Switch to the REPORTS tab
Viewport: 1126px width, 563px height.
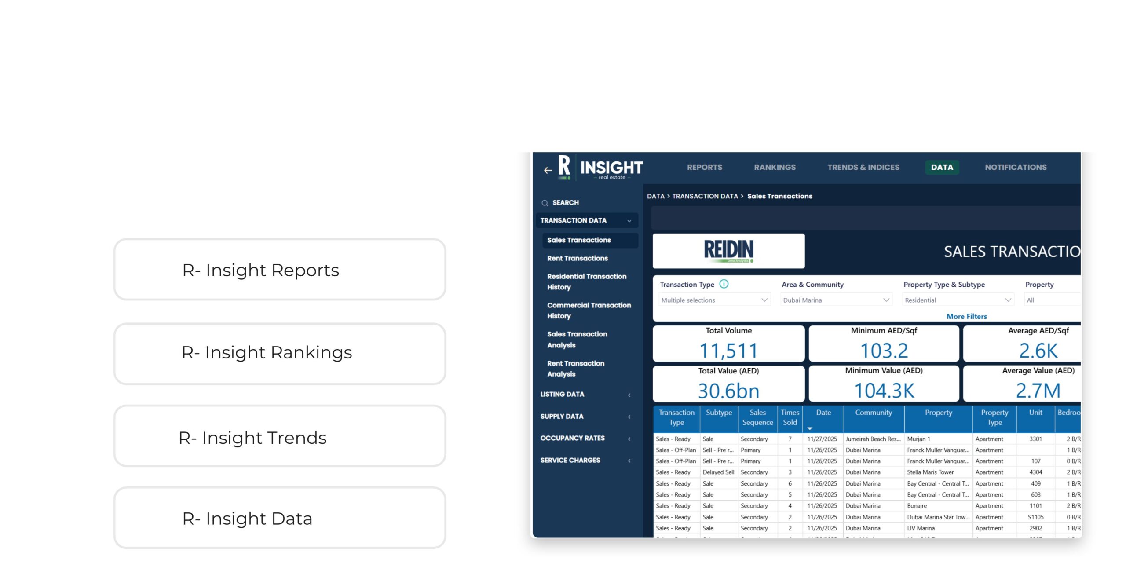pyautogui.click(x=705, y=168)
